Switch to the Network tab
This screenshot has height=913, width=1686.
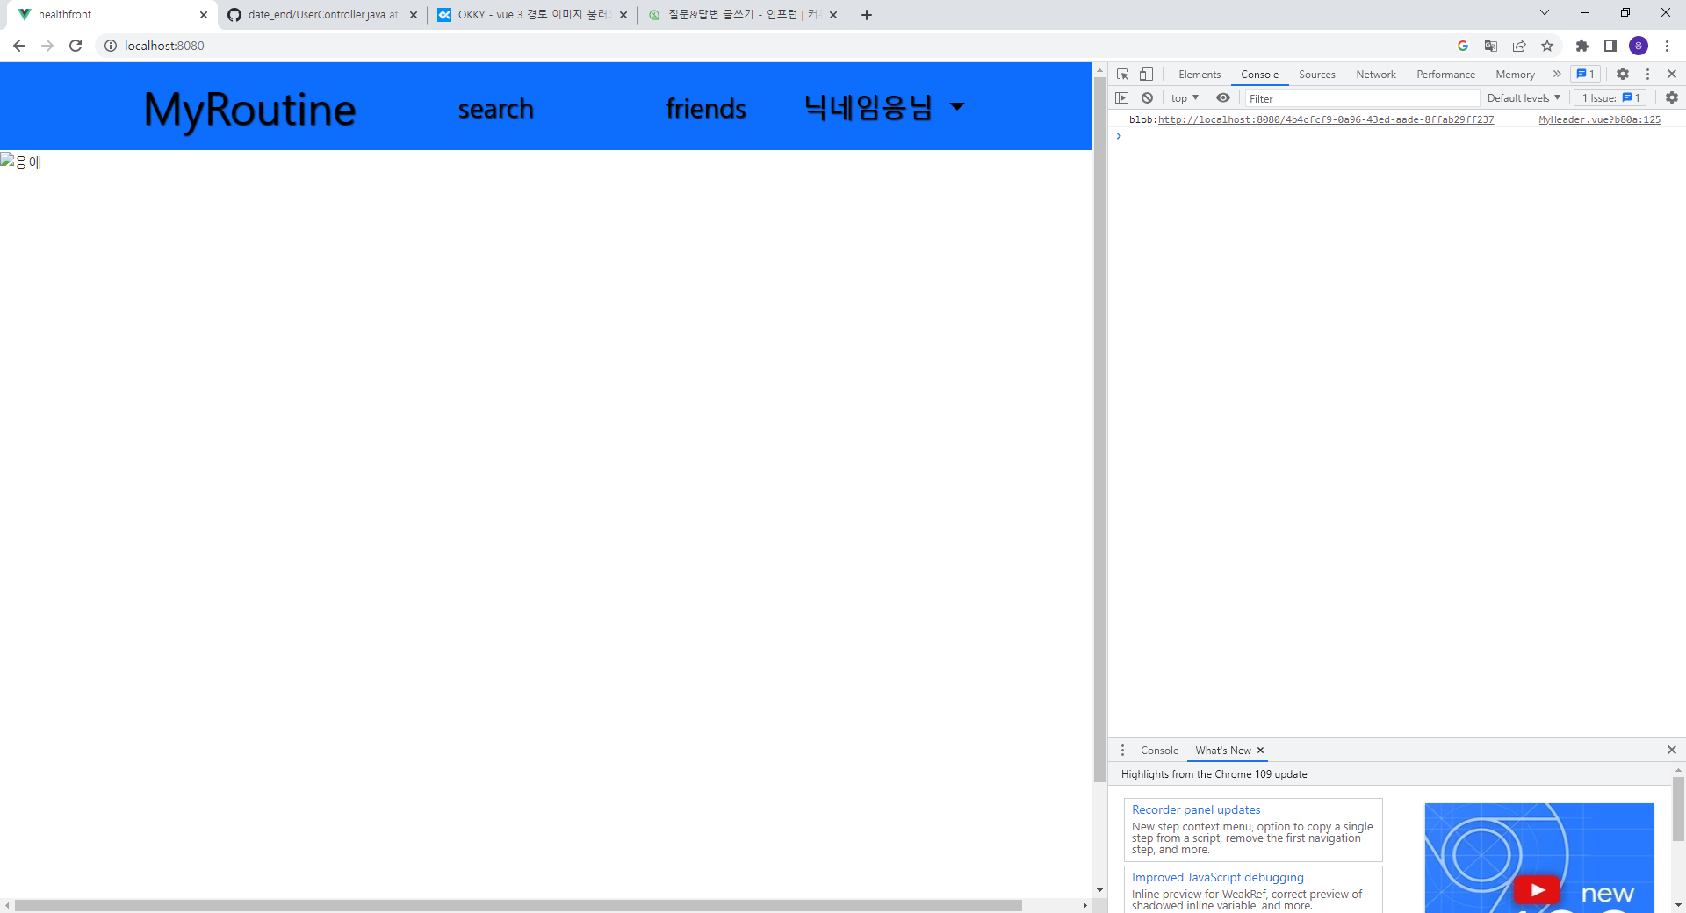tap(1375, 74)
